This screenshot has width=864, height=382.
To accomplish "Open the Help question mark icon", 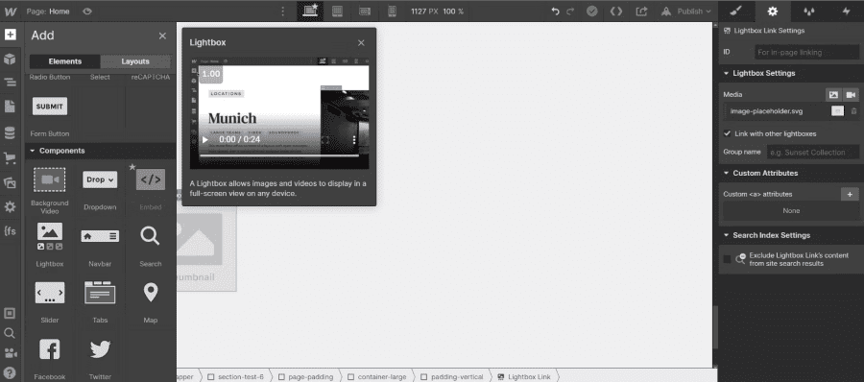I will click(x=10, y=372).
